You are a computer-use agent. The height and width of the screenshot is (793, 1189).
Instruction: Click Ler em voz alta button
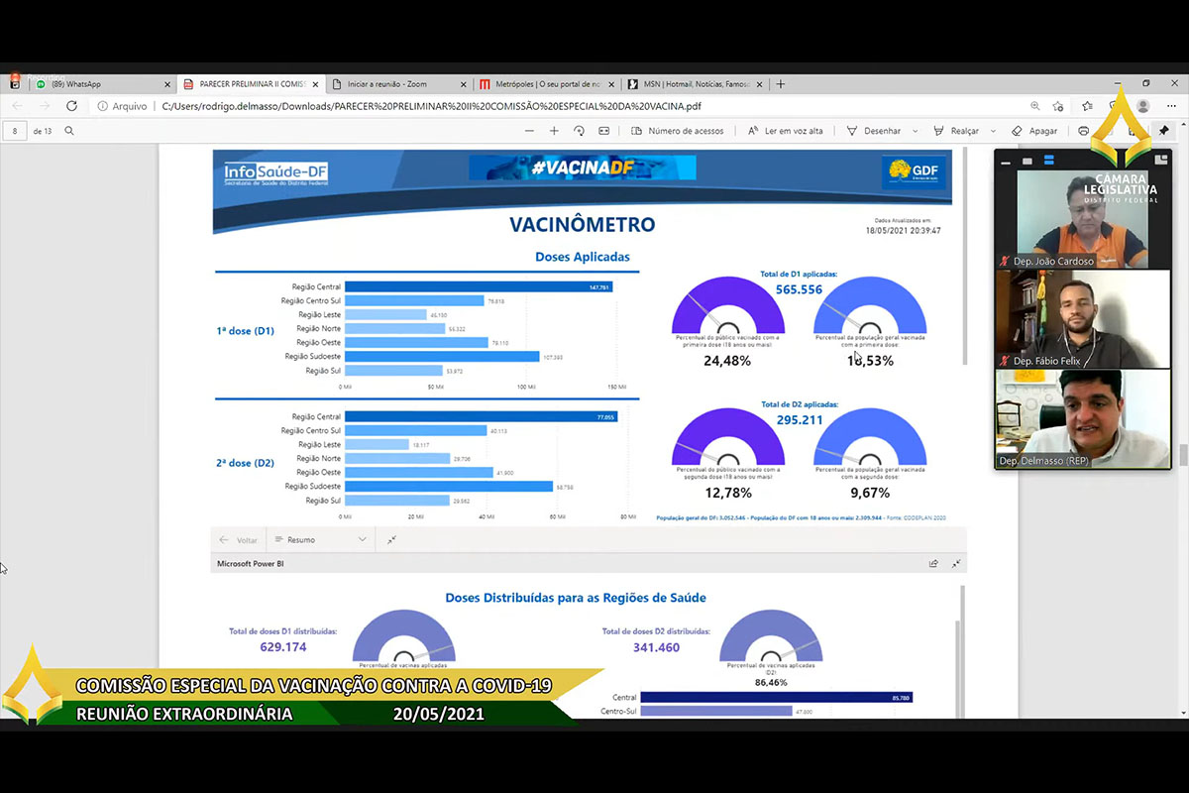point(785,131)
